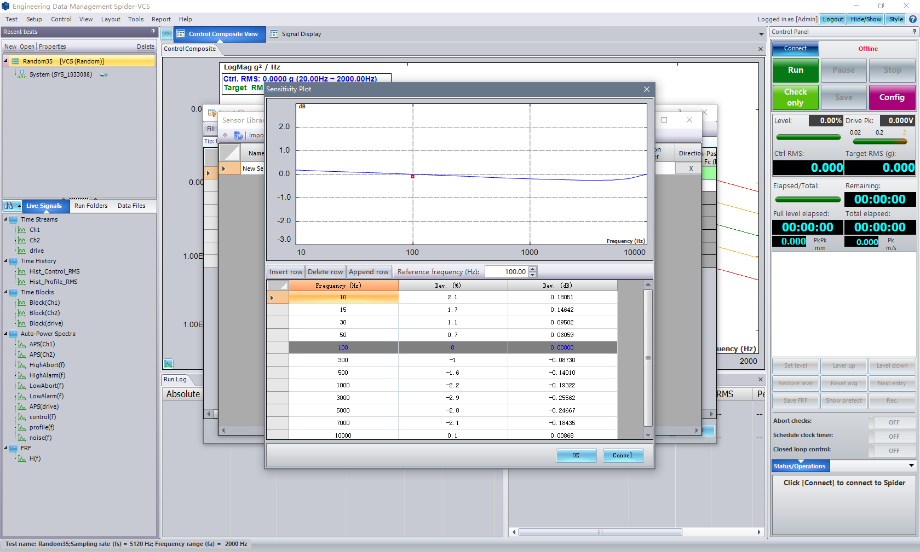Image resolution: width=920 pixels, height=552 pixels.
Task: Toggle the Abort checks OFF switch
Action: coord(893,422)
